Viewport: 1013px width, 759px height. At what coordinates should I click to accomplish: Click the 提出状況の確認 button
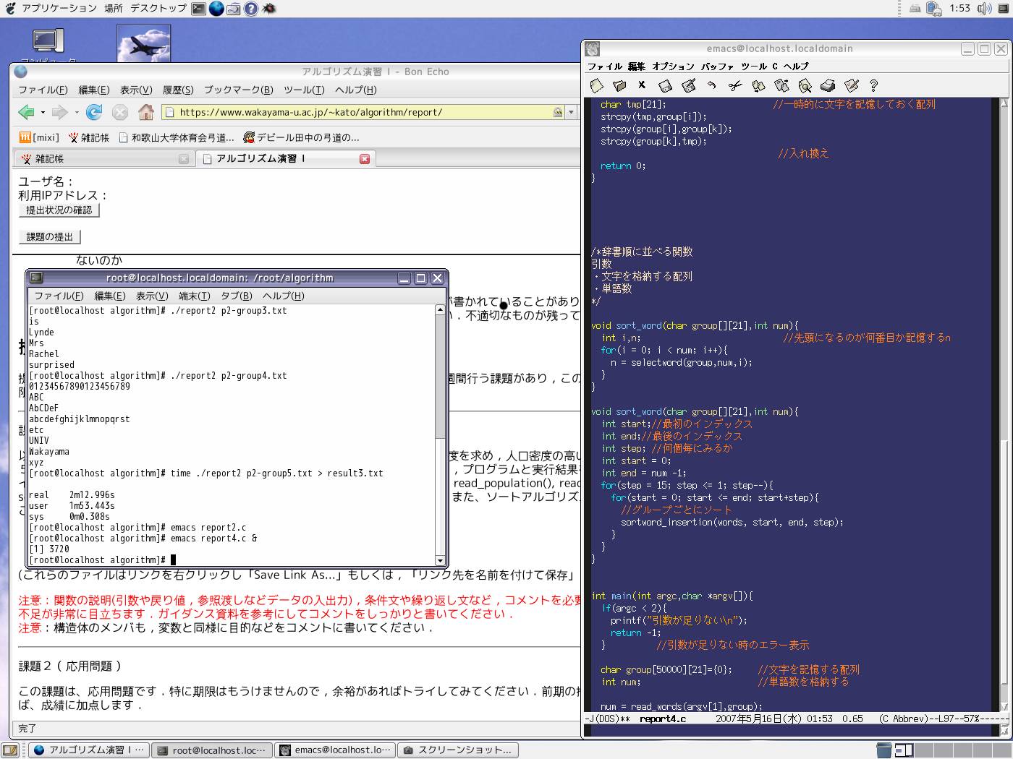point(59,210)
